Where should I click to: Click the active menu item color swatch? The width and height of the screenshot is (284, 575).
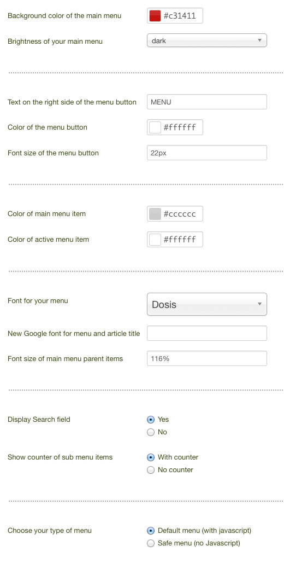(x=155, y=240)
